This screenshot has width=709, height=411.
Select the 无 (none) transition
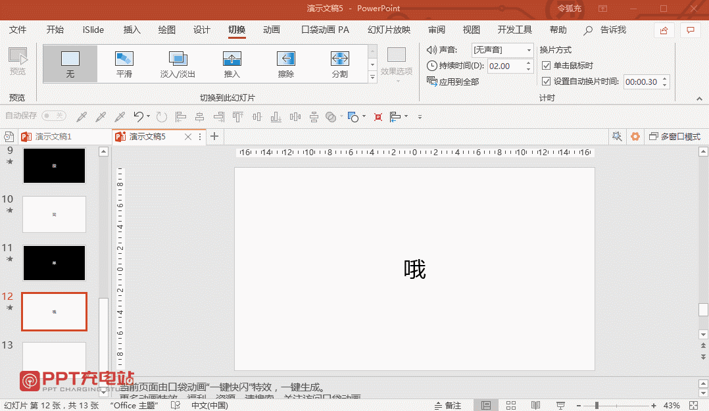70,64
